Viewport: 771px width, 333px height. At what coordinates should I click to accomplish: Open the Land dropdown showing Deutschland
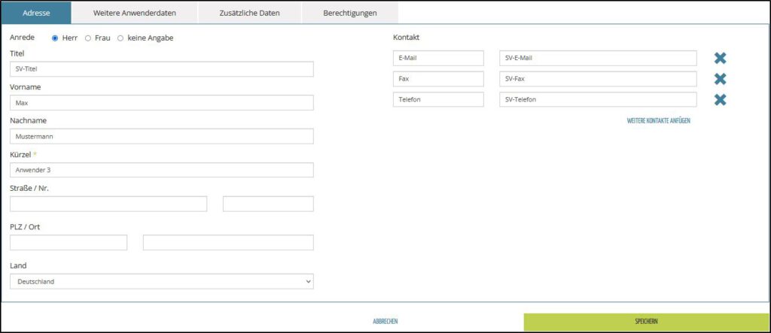coord(162,281)
